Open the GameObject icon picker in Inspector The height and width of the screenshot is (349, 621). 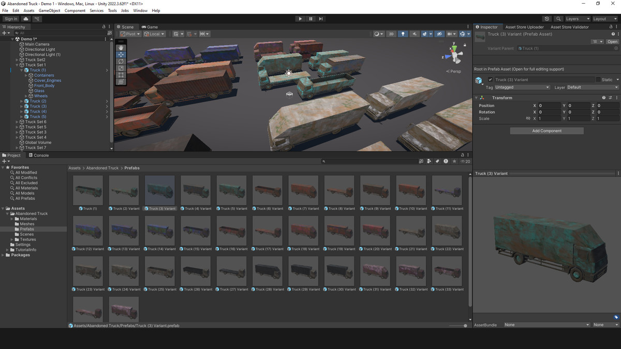(479, 80)
